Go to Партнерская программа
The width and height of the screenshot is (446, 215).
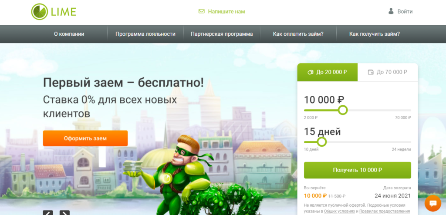(x=222, y=34)
